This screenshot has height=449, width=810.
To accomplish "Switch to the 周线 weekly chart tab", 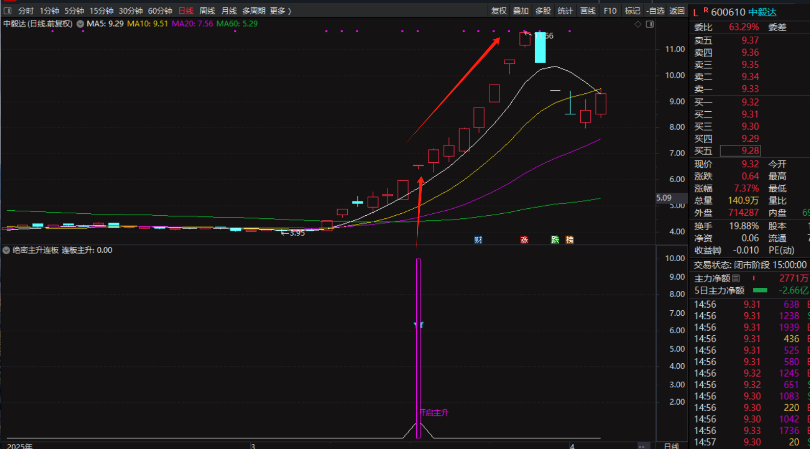I will tap(207, 11).
